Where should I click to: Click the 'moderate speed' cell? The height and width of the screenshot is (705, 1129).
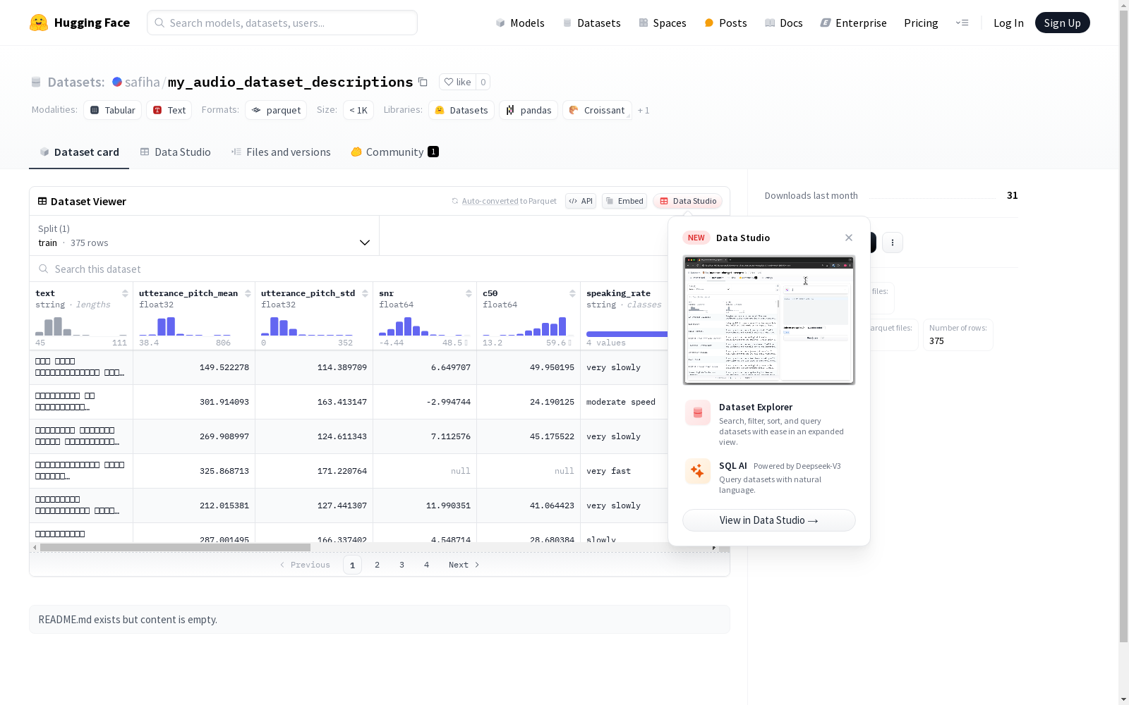coord(621,402)
